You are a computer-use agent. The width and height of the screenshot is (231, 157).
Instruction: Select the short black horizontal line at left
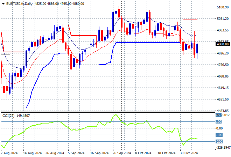(x=5, y=54)
